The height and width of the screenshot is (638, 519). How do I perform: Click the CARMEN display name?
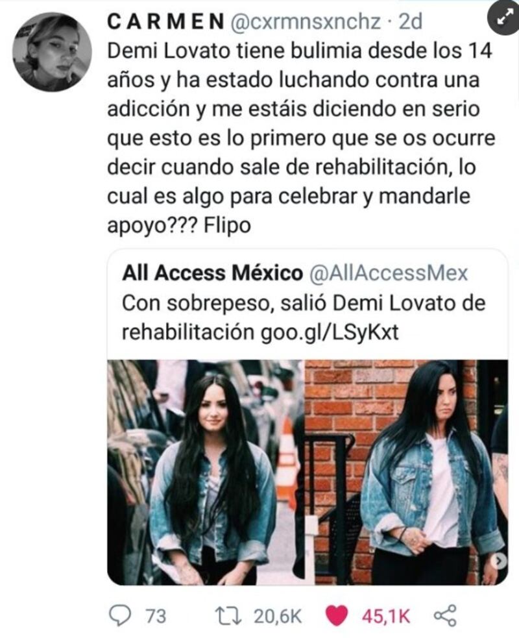165,22
